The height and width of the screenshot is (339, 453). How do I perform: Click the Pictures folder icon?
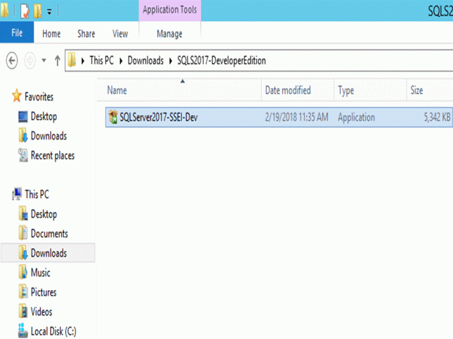[23, 292]
